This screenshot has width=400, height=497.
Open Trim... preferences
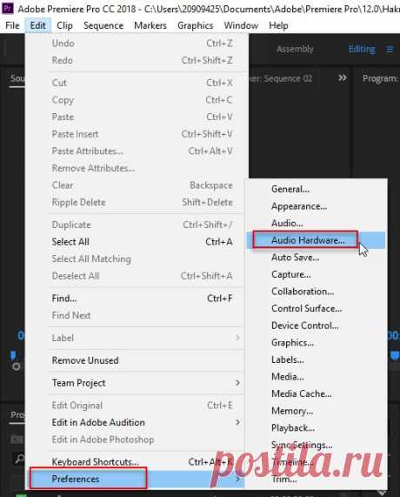pos(316,479)
